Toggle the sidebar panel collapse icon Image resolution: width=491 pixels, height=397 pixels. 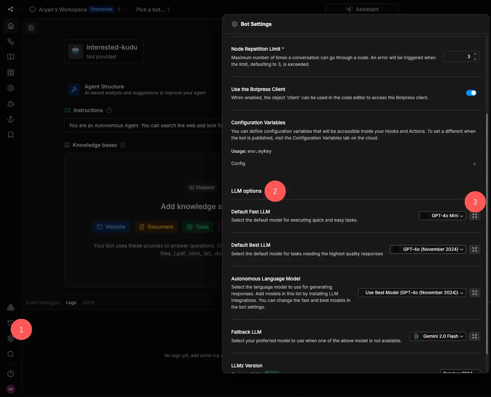click(x=31, y=28)
